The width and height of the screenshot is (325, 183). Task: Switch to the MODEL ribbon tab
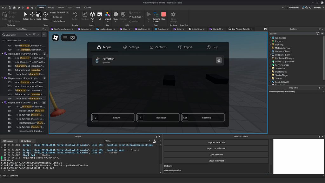pyautogui.click(x=51, y=8)
